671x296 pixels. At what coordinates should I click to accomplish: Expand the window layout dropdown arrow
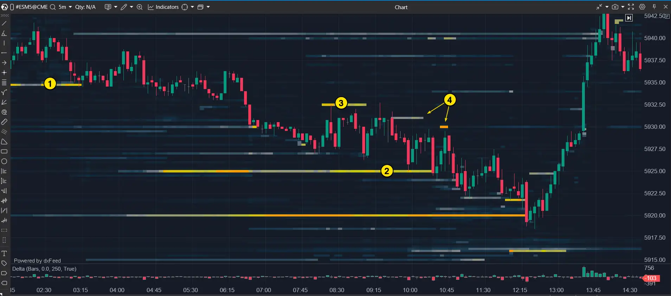tap(208, 7)
